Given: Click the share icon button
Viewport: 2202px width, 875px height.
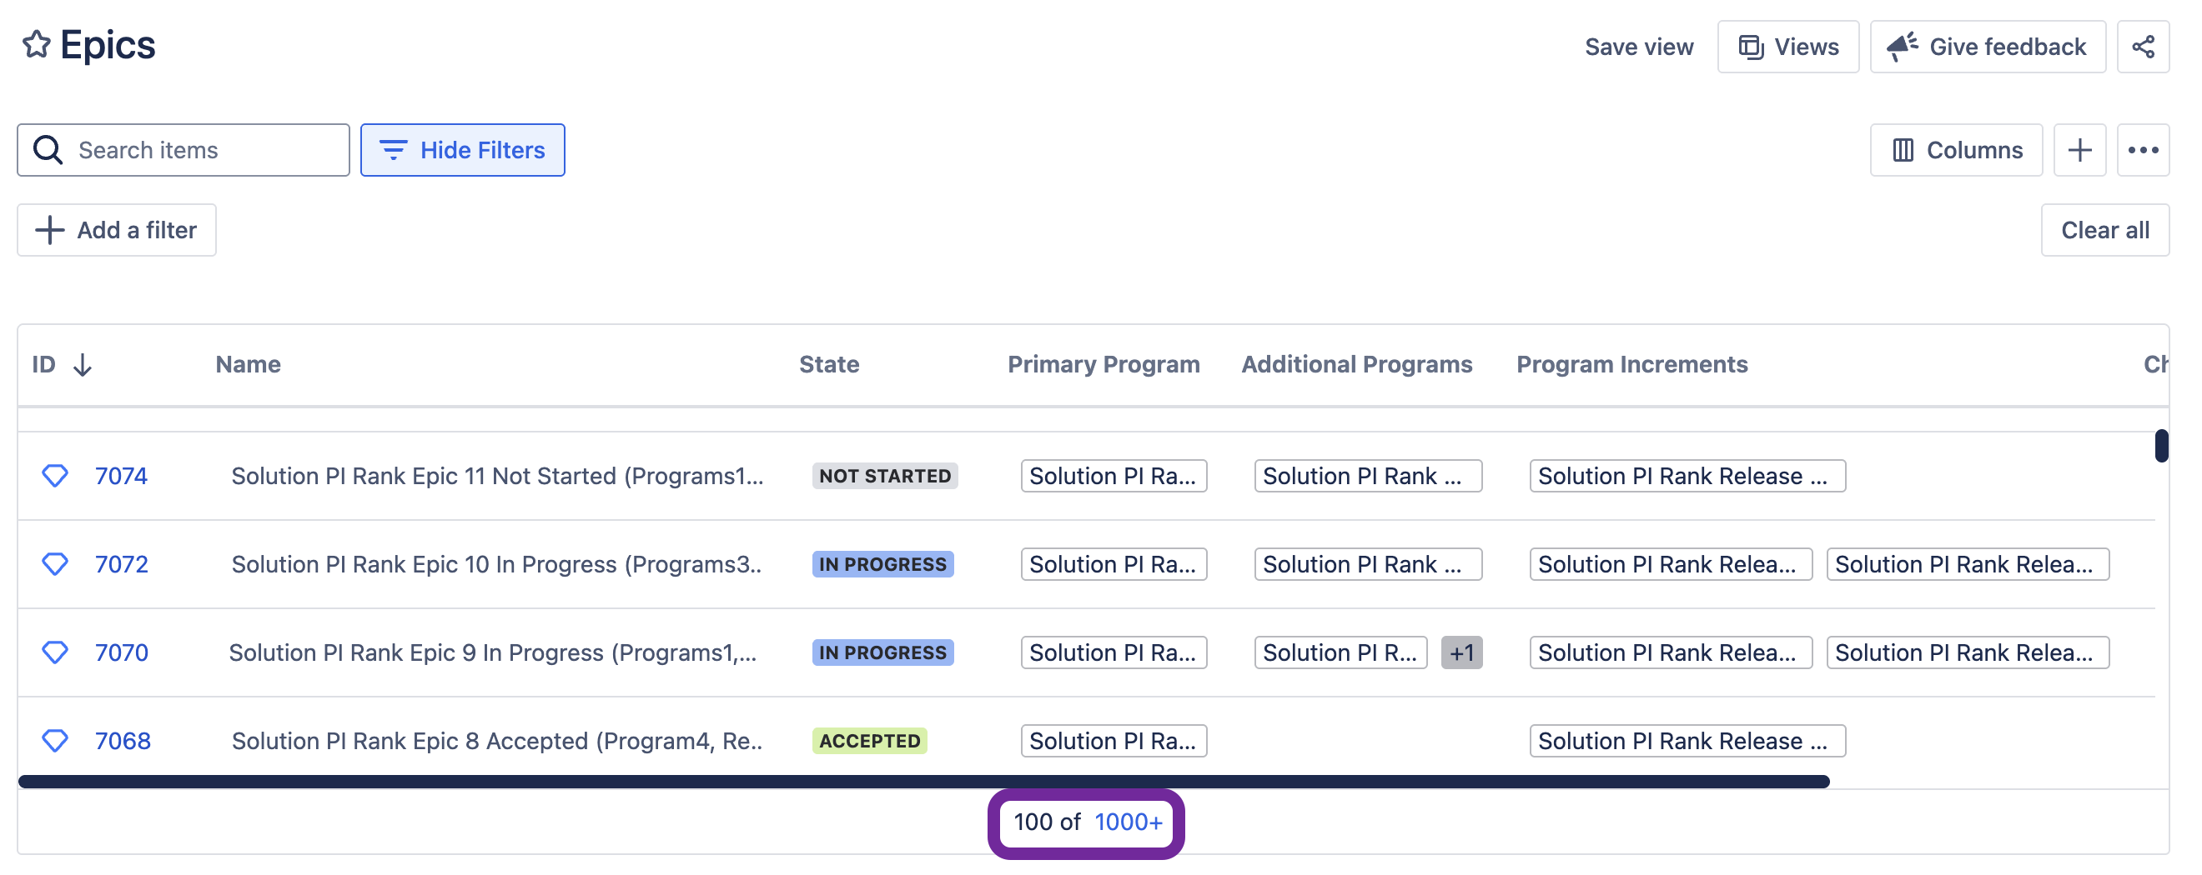Looking at the screenshot, I should pyautogui.click(x=2141, y=47).
